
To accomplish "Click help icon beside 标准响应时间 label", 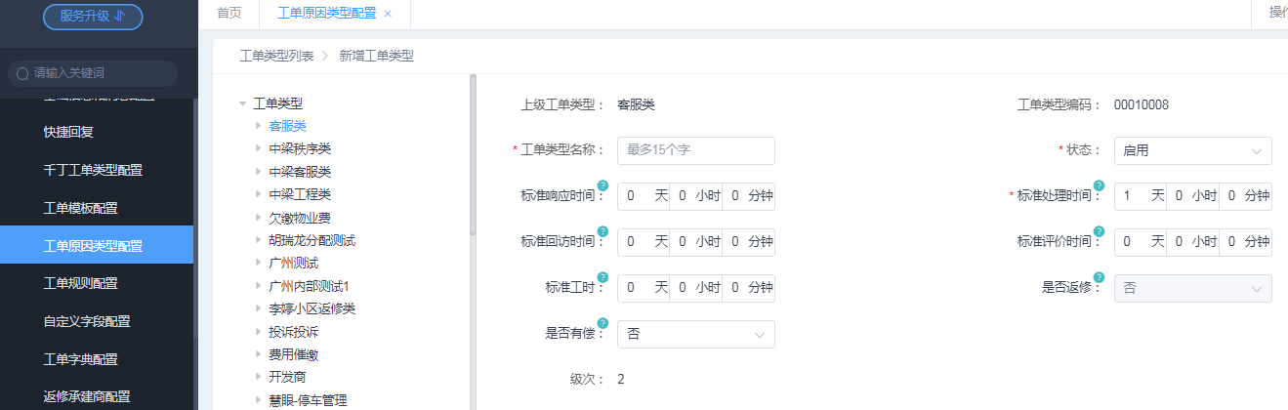I will pos(602,185).
